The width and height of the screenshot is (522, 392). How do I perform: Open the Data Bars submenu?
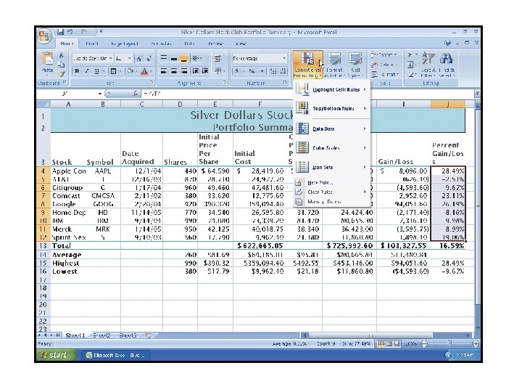332,128
